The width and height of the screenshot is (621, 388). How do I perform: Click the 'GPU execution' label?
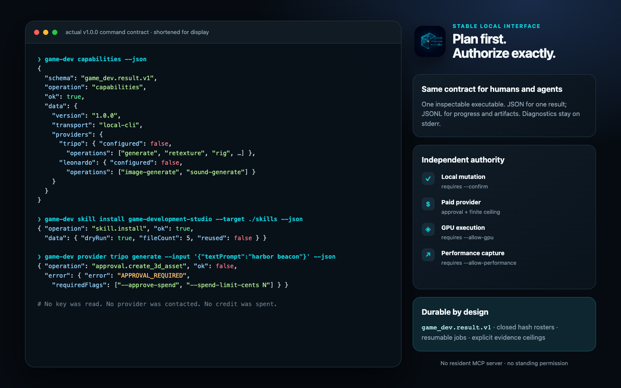(x=463, y=228)
